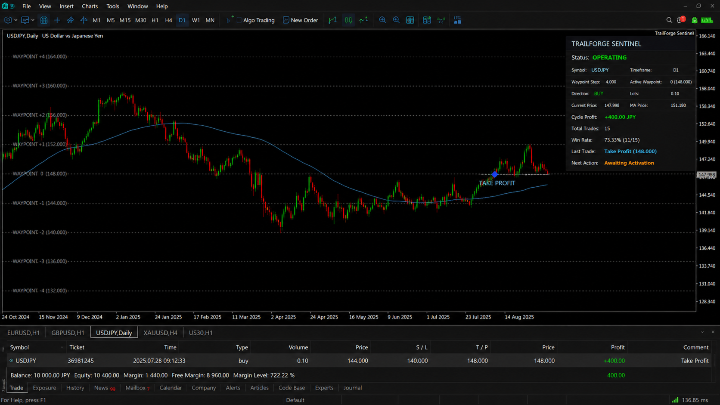720x405 pixels.
Task: Open the Experts tab
Action: 324,388
